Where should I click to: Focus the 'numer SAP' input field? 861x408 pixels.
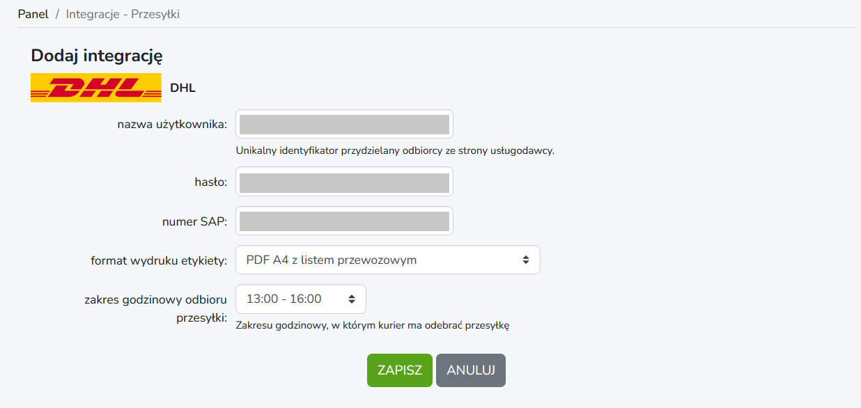tap(345, 221)
